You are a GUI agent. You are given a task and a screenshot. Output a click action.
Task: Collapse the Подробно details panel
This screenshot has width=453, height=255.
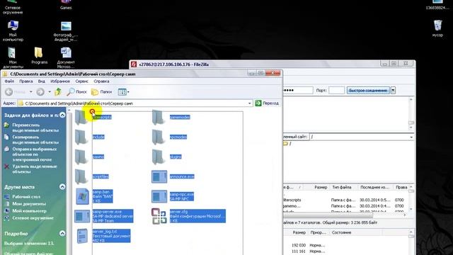62,233
